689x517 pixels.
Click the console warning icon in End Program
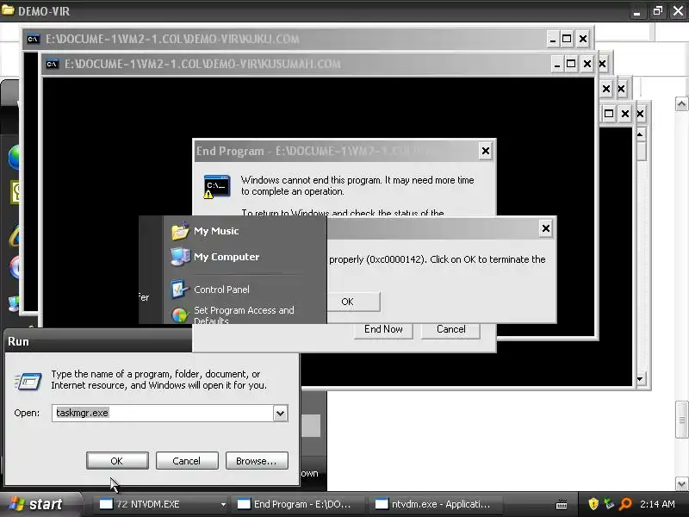coord(217,186)
